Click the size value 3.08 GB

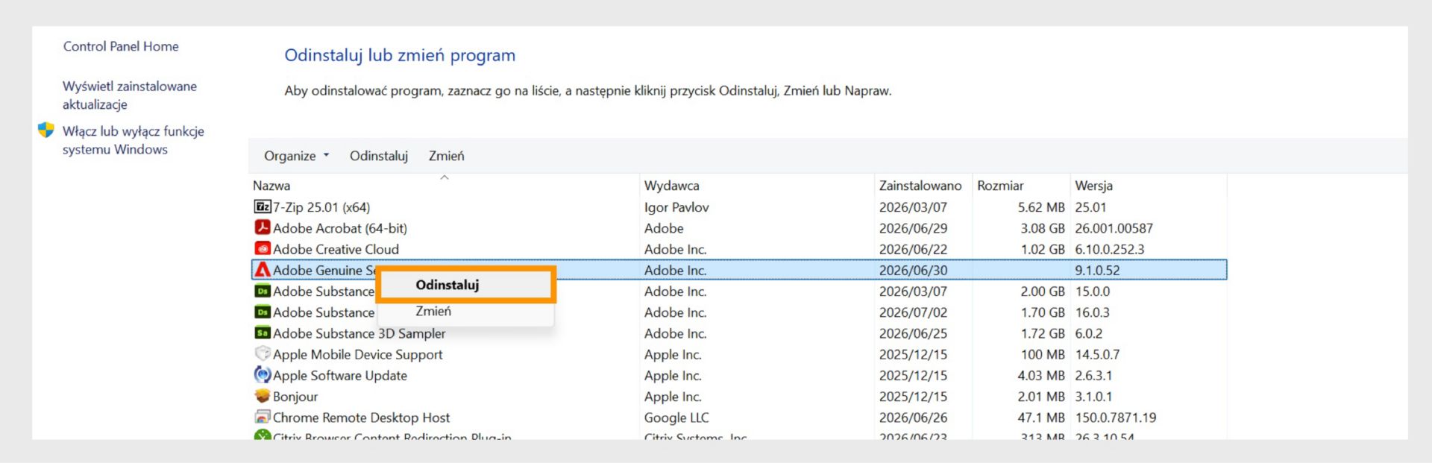(x=1043, y=228)
